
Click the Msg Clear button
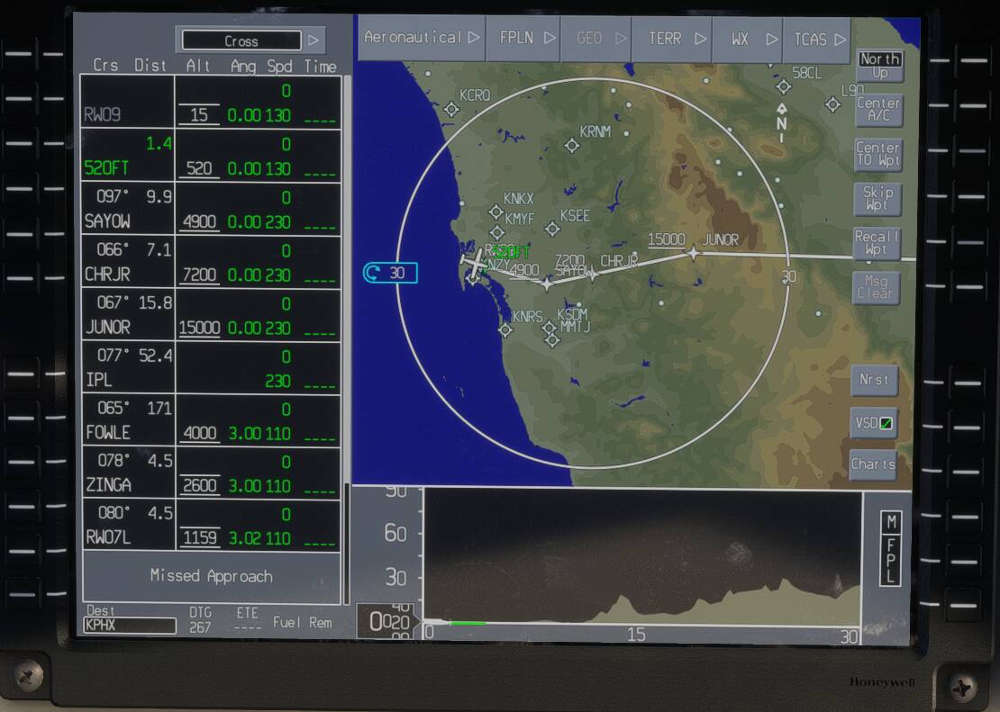876,287
